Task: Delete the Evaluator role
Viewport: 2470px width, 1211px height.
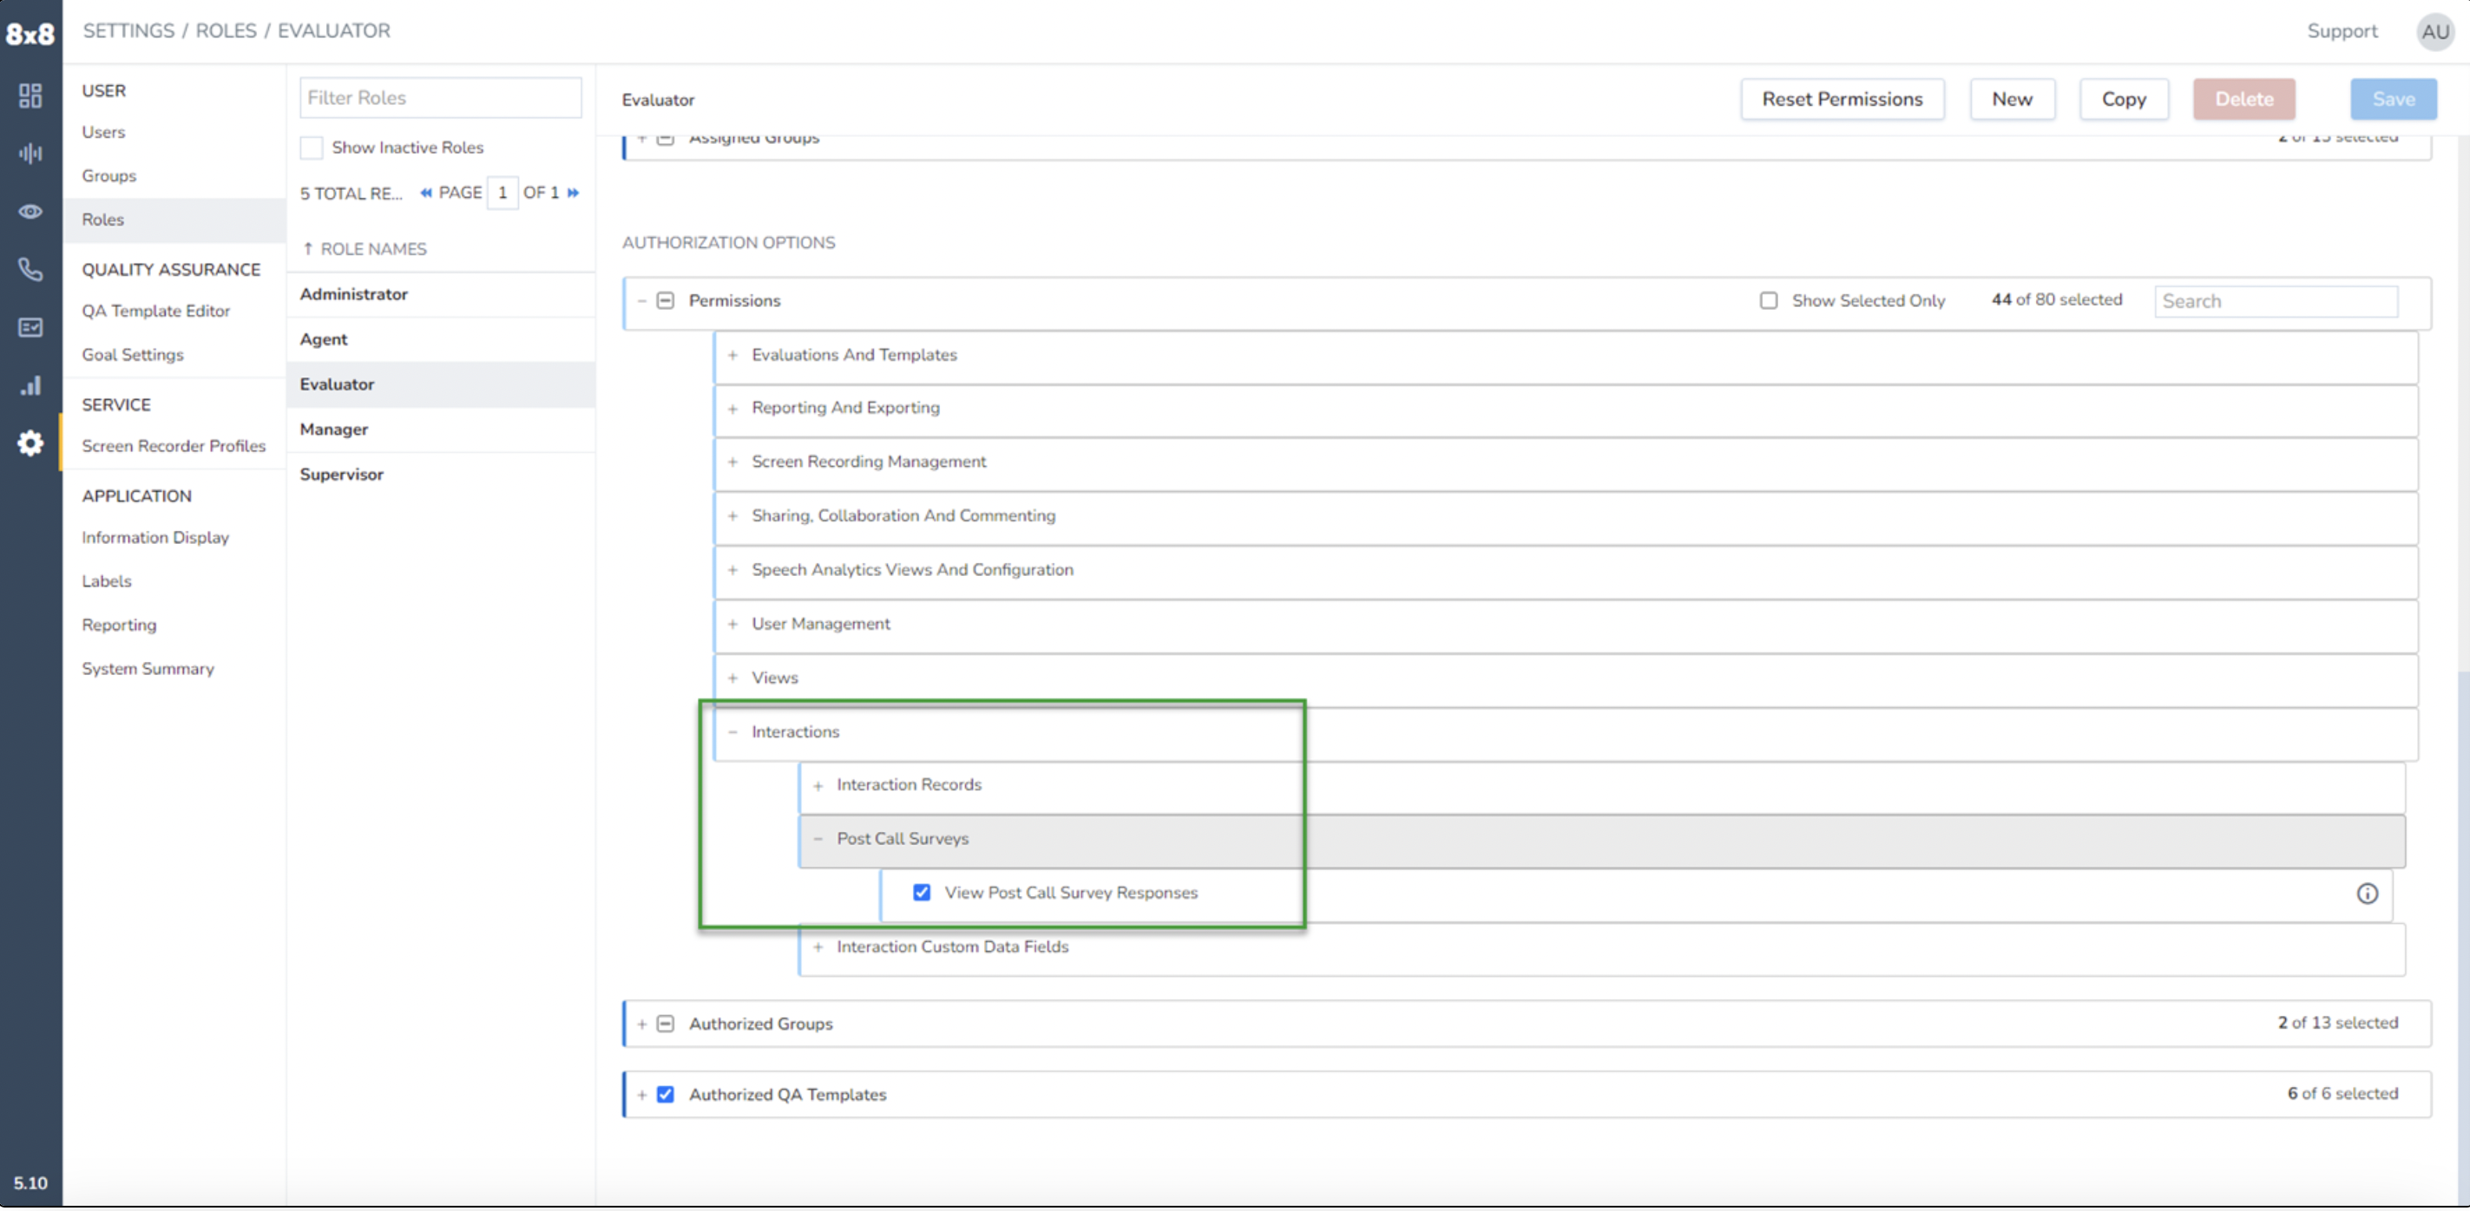Action: (2243, 100)
